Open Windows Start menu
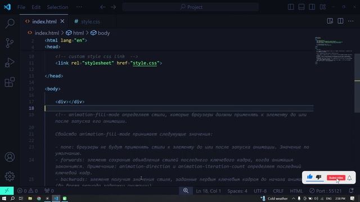The image size is (360, 202). pyautogui.click(x=4, y=198)
